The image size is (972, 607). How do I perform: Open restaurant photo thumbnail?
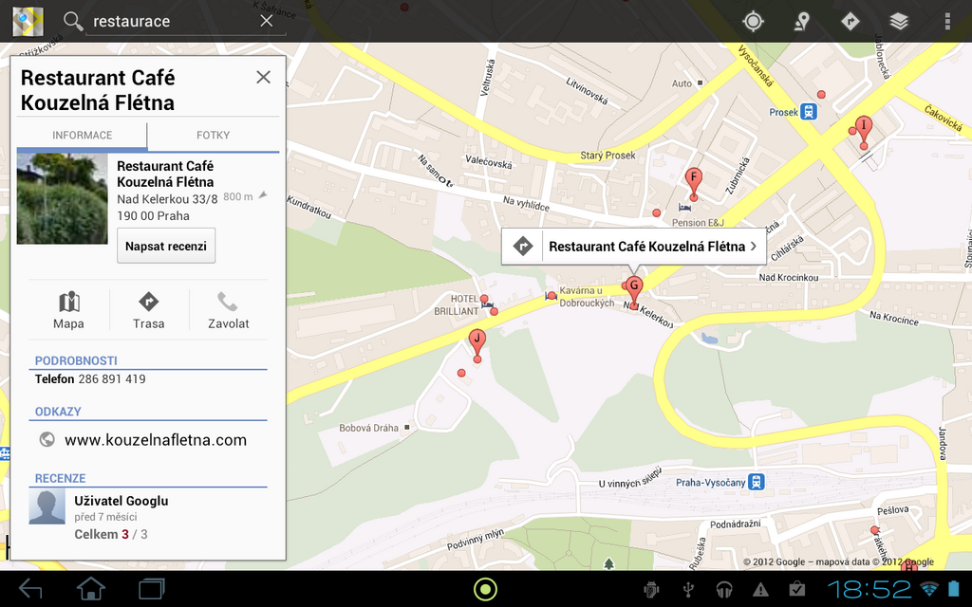click(63, 199)
